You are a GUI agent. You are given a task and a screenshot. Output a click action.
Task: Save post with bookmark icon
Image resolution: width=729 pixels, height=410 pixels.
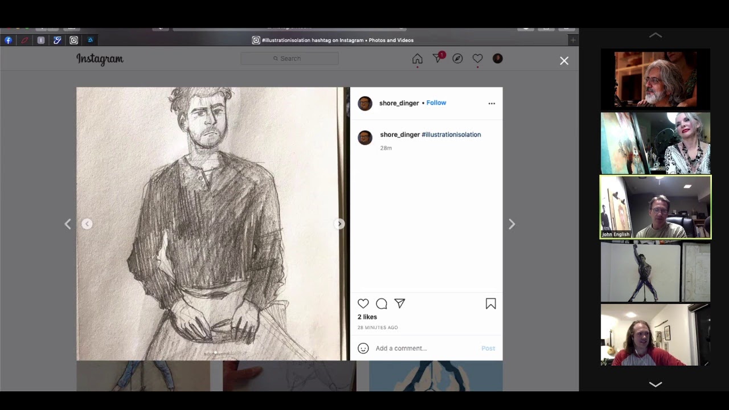tap(491, 304)
